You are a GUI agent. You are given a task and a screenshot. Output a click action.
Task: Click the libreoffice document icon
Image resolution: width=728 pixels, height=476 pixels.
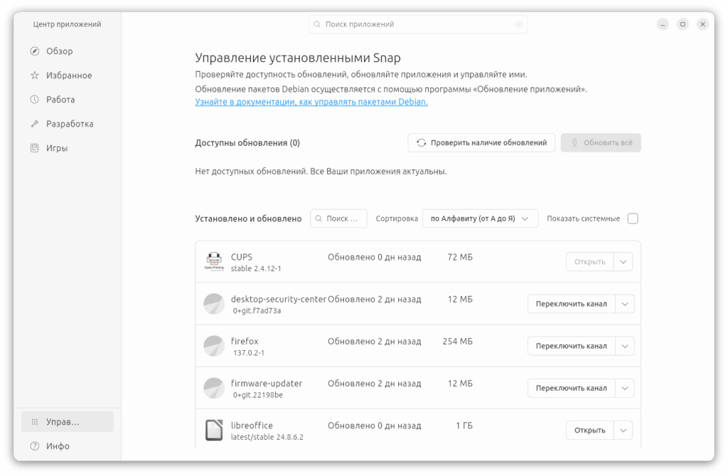point(214,430)
